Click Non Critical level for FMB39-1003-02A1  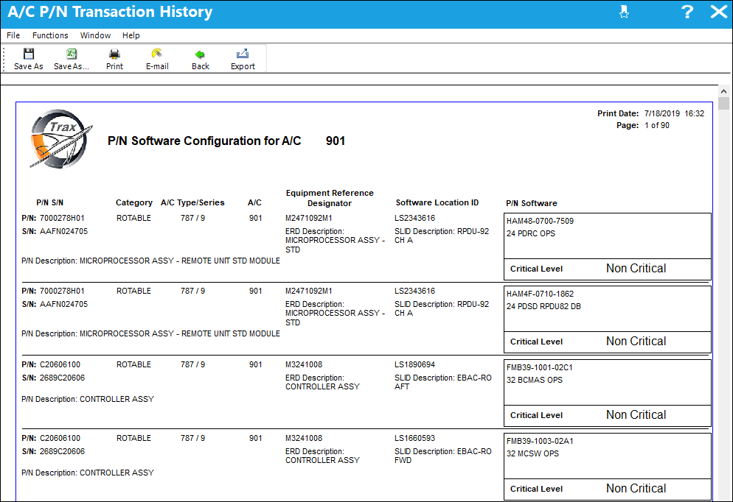click(x=636, y=489)
